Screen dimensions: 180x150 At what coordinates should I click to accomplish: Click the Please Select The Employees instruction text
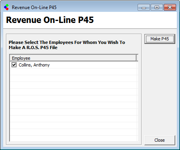[x=67, y=45]
